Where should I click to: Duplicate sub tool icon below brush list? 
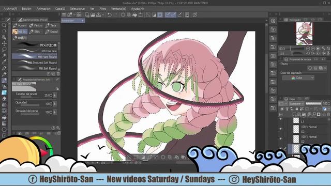(53, 73)
